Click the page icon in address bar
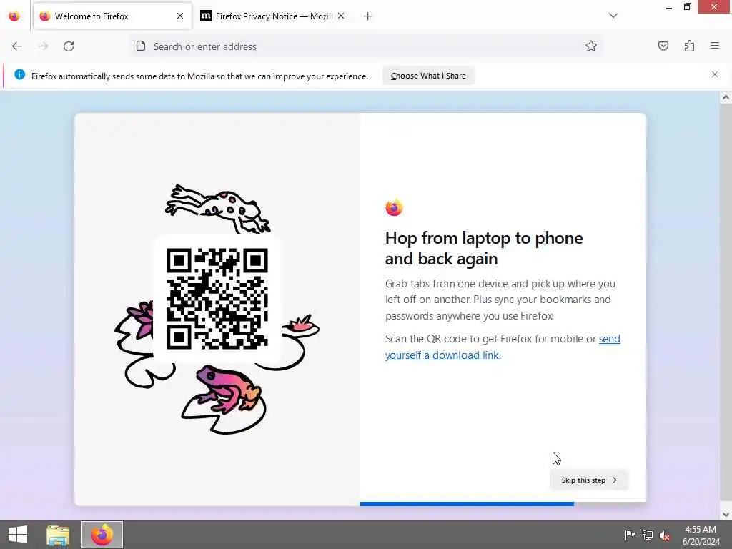The height and width of the screenshot is (549, 732). (141, 46)
